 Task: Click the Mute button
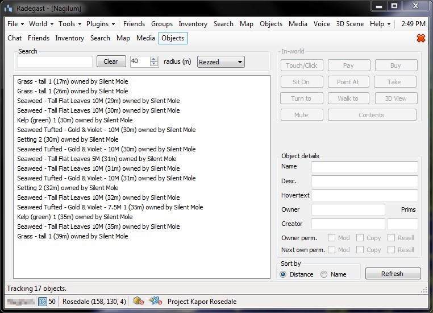[x=302, y=115]
